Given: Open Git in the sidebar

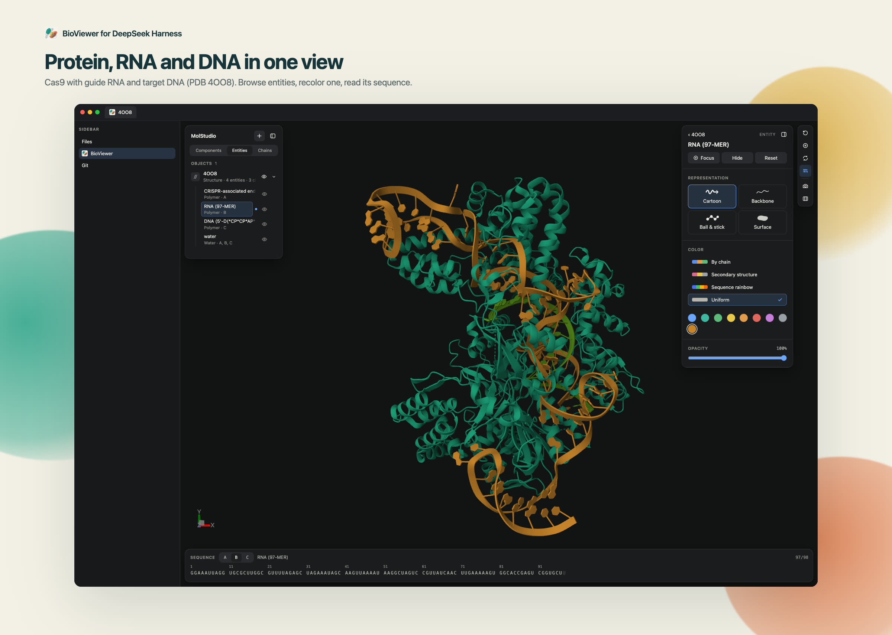Looking at the screenshot, I should click(x=127, y=165).
